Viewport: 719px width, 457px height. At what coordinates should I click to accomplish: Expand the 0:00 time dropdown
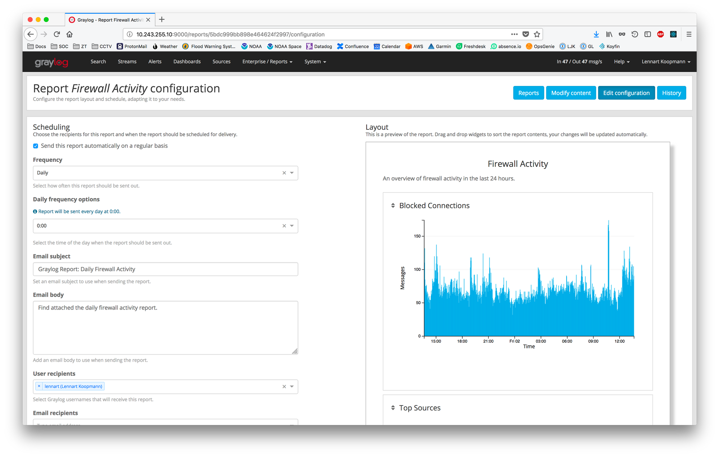(x=292, y=226)
